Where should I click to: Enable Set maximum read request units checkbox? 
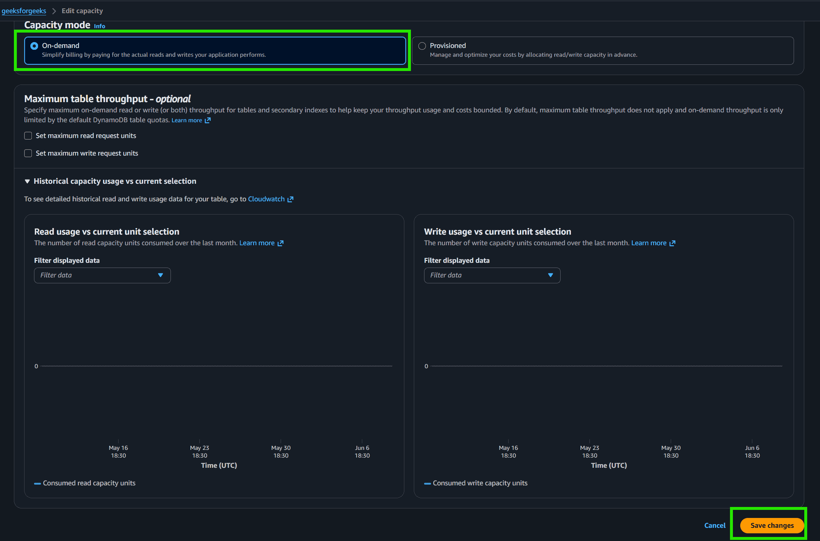pyautogui.click(x=28, y=136)
